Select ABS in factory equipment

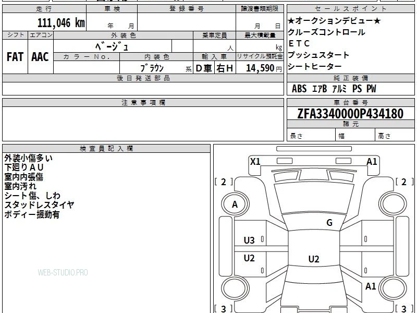299,89
